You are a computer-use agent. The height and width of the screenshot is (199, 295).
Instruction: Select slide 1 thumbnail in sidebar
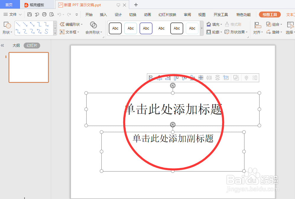(x=28, y=67)
